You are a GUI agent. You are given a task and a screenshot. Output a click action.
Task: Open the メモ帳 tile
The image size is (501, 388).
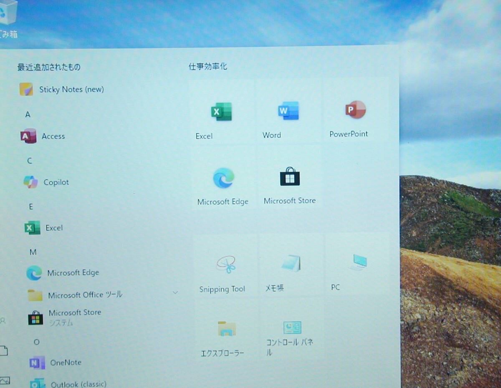point(291,265)
